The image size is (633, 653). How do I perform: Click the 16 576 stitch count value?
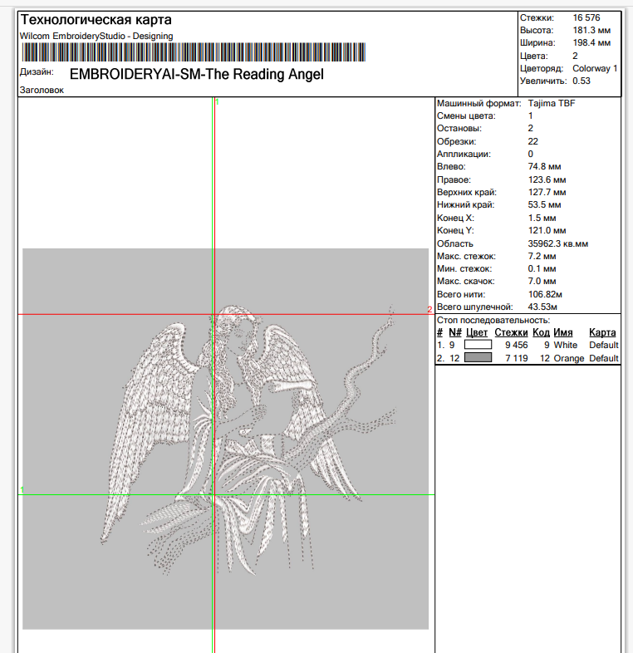tap(586, 17)
